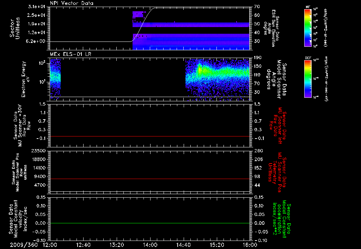Click the white sun elevation curve
361x249 pixels.
(142, 24)
